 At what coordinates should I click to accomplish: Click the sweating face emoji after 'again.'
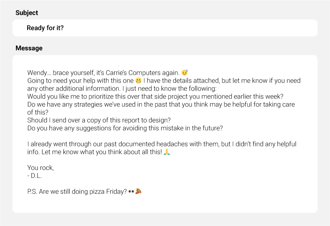[x=185, y=73]
